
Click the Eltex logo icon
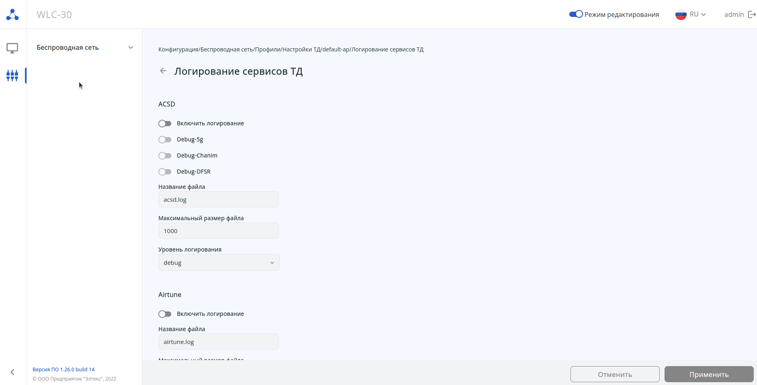coord(12,15)
